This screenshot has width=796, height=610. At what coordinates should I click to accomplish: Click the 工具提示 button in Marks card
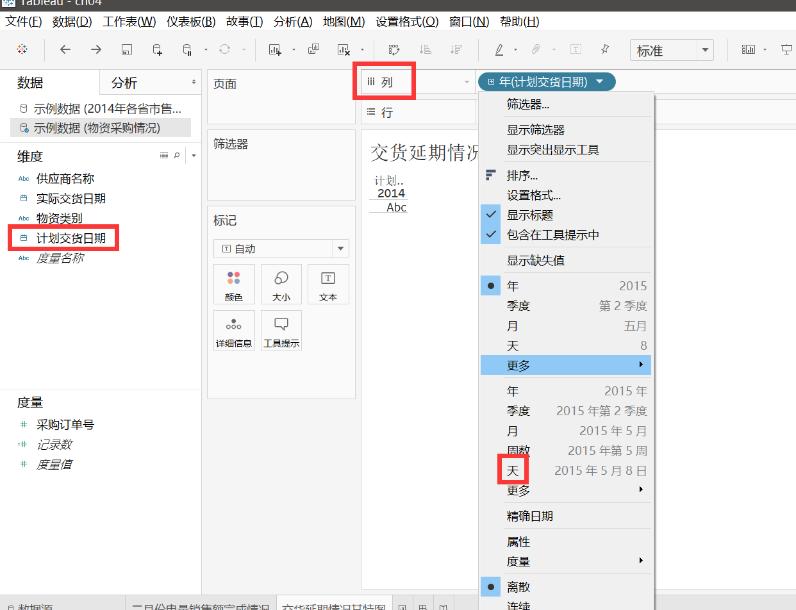point(281,330)
